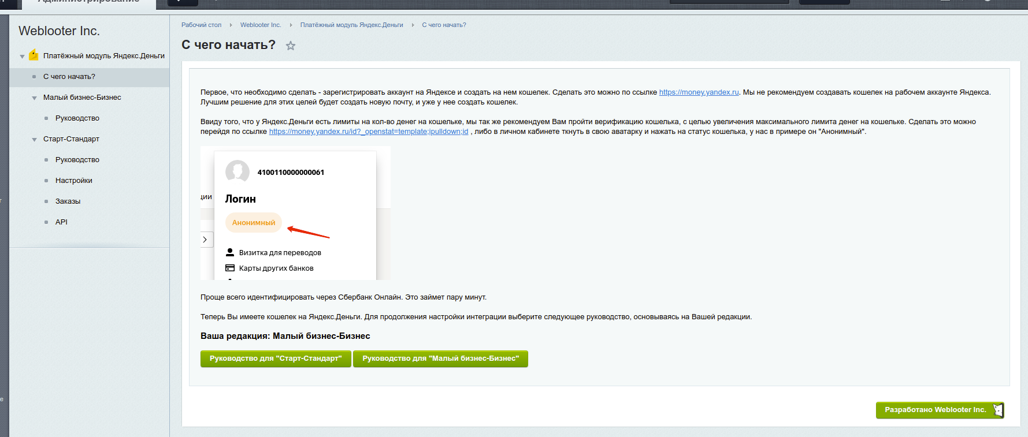
Task: Go to Weblooter Inc. breadcrumb
Action: [x=261, y=25]
